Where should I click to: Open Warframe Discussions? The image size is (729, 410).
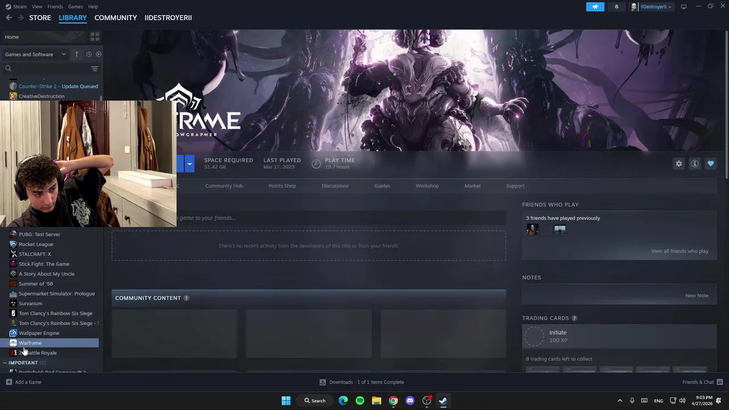335,186
